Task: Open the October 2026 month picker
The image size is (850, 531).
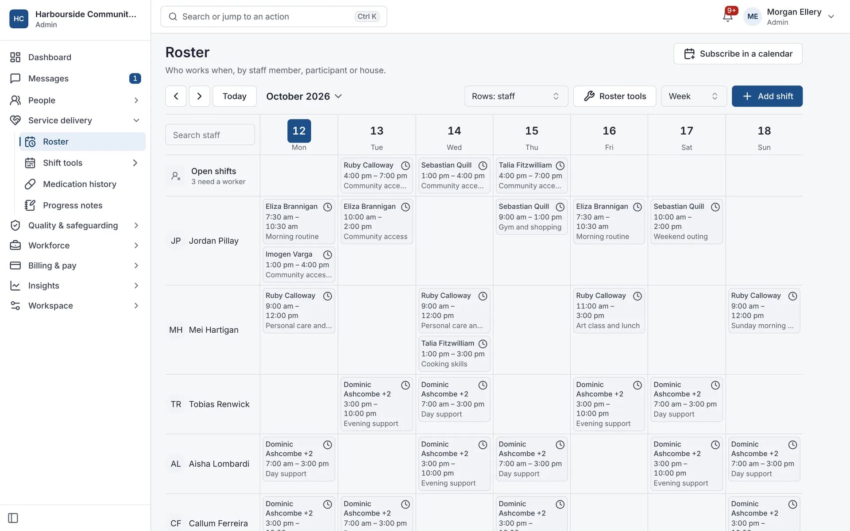Action: pyautogui.click(x=304, y=96)
